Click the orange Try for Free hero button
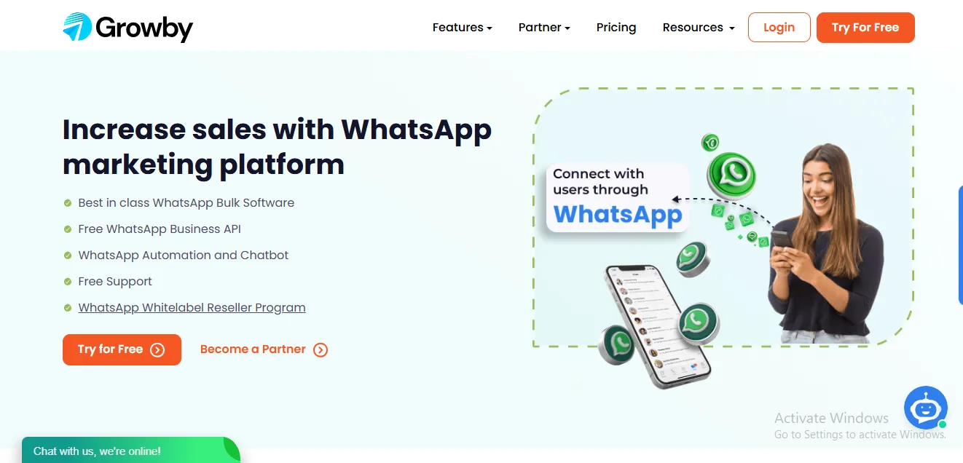The height and width of the screenshot is (463, 963). 122,349
